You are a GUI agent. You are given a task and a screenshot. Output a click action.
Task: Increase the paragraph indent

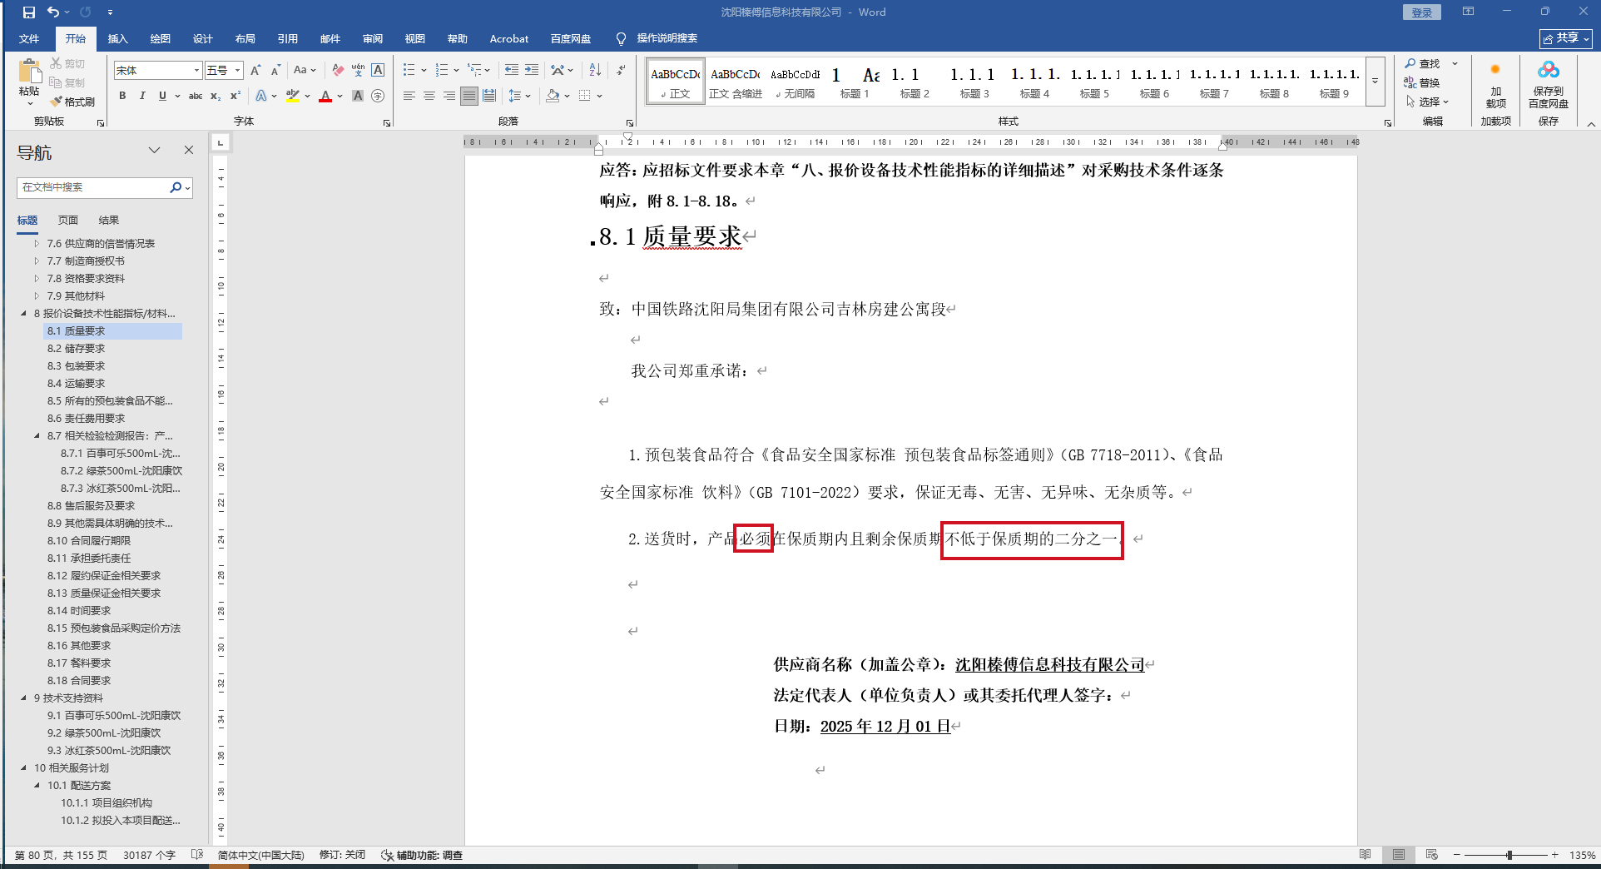[532, 70]
